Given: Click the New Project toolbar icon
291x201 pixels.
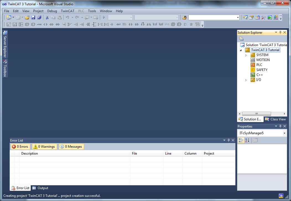Looking at the screenshot, I should coord(9,17).
